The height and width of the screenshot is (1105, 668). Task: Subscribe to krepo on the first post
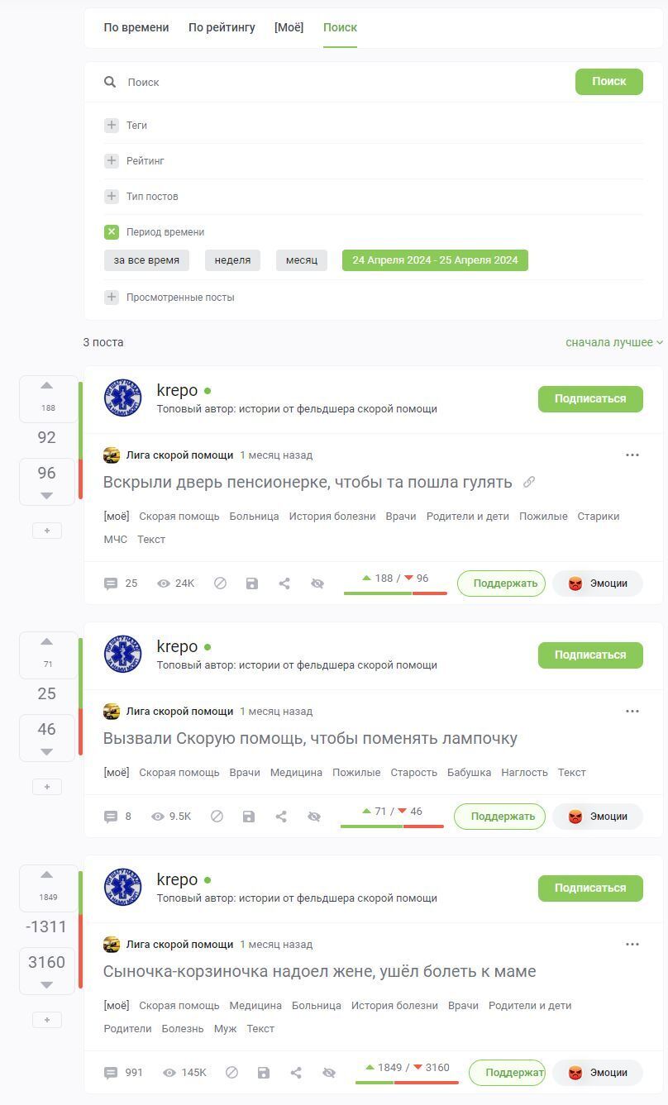coord(590,398)
